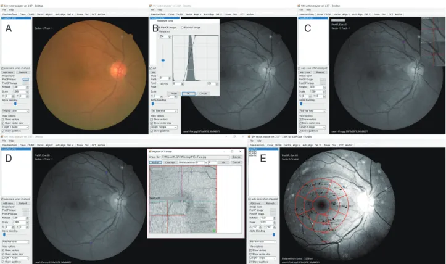Open the OCT tool in panel A toolbar

point(94,14)
